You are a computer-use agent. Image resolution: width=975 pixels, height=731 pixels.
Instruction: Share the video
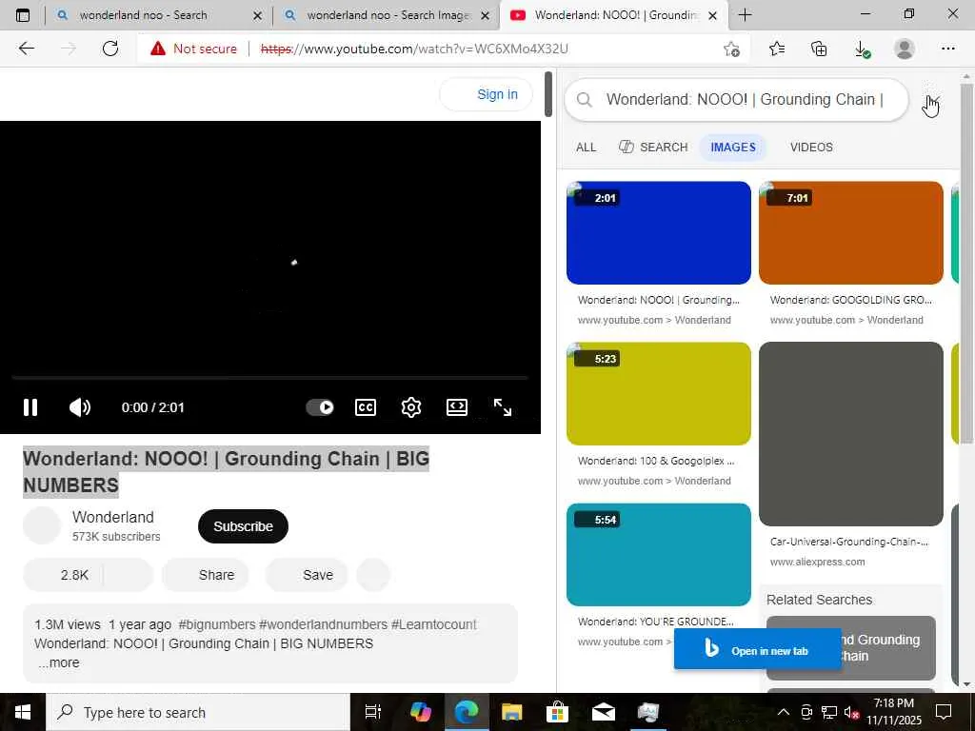pos(206,575)
